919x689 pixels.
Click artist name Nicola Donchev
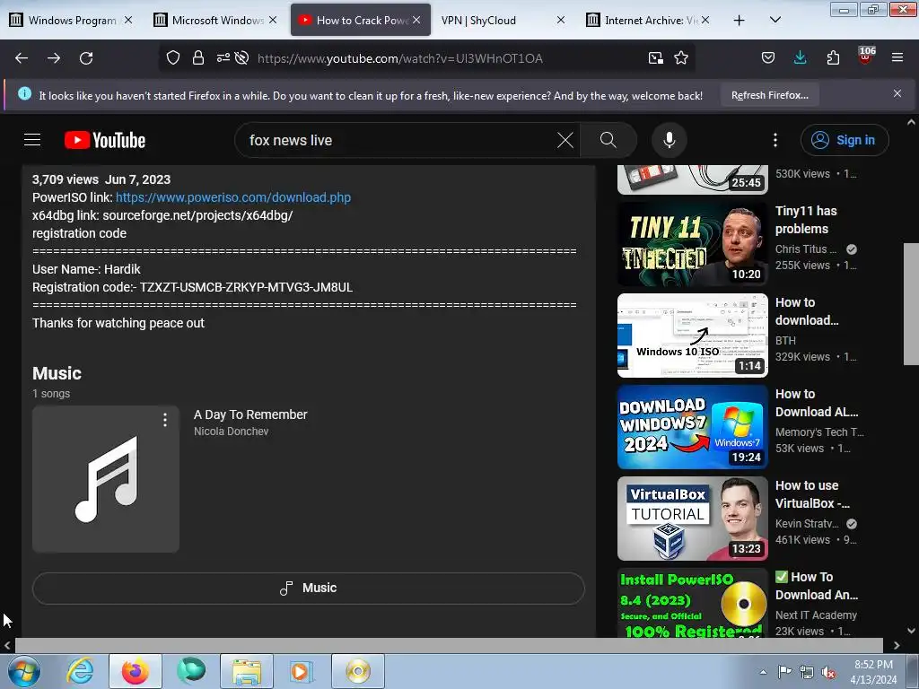[x=231, y=432]
